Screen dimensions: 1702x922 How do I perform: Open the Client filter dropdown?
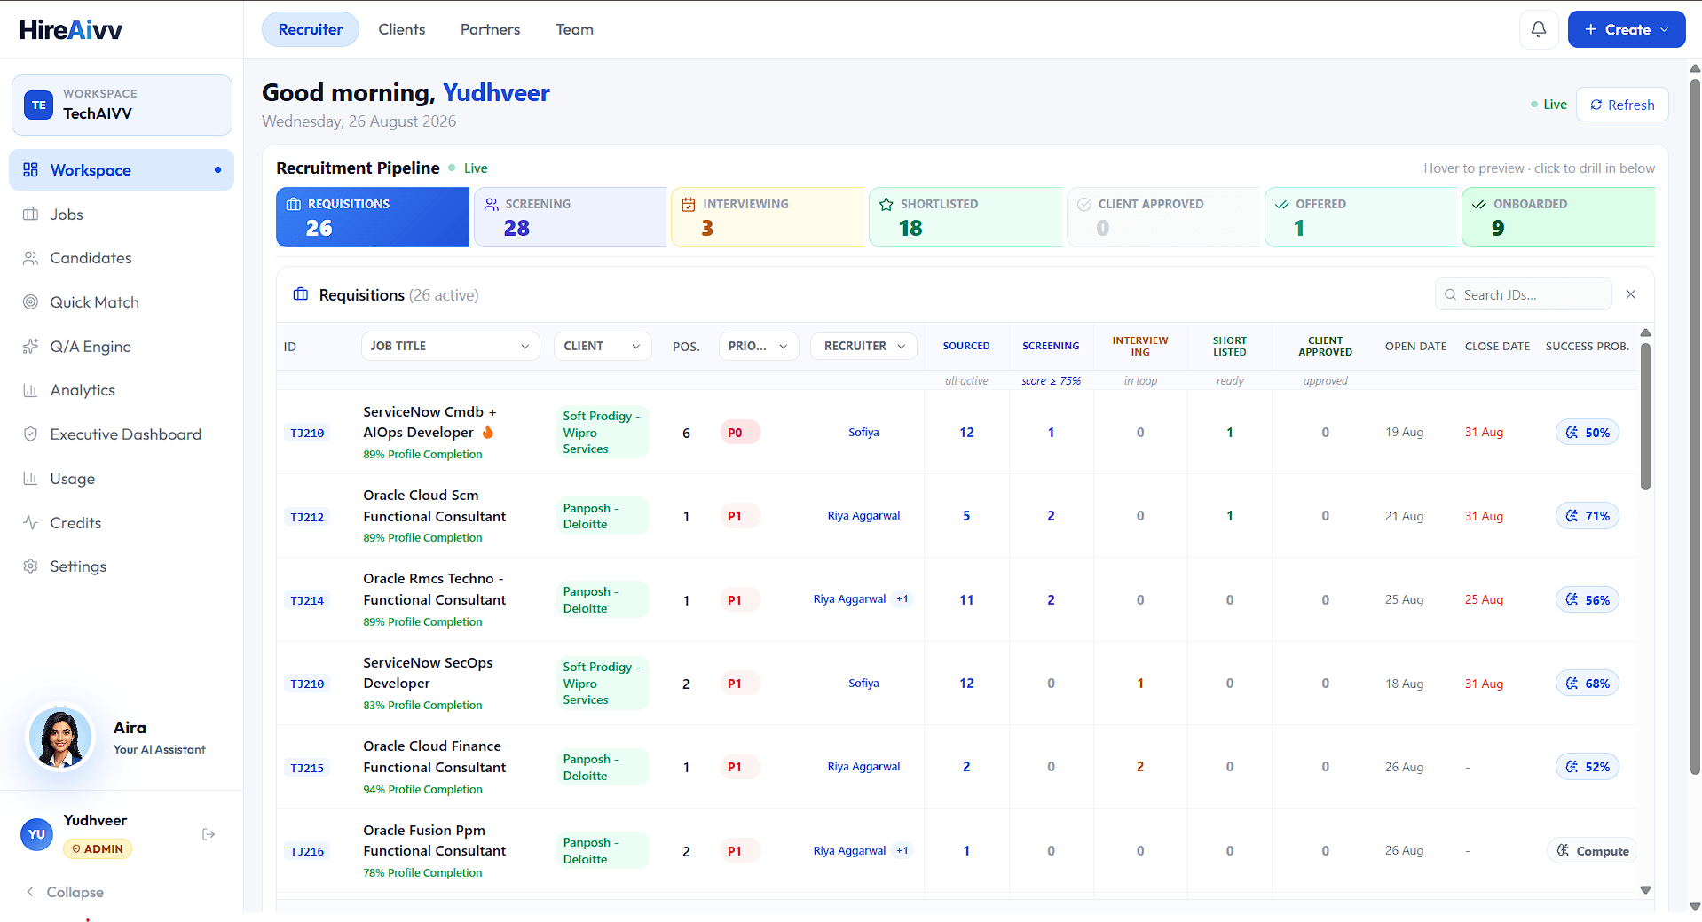click(603, 346)
